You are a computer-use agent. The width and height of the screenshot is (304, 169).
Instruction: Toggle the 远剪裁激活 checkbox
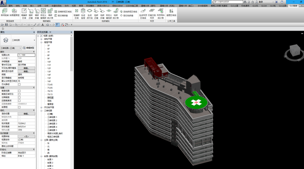pyautogui.click(x=19, y=101)
